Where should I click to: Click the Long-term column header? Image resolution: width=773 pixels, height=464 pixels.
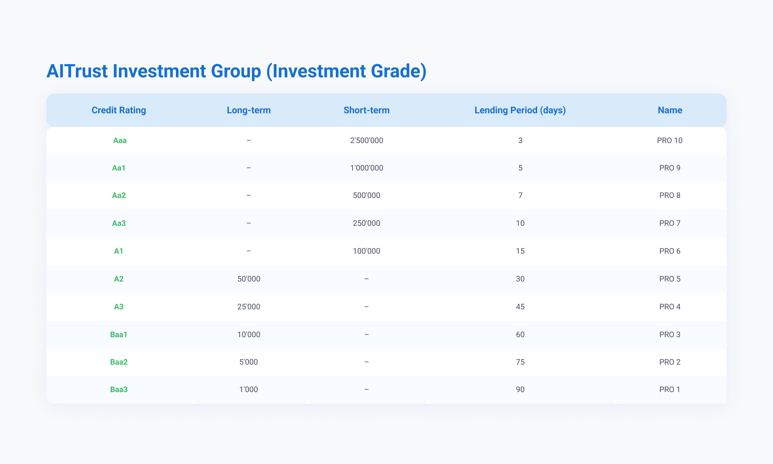[x=249, y=110]
